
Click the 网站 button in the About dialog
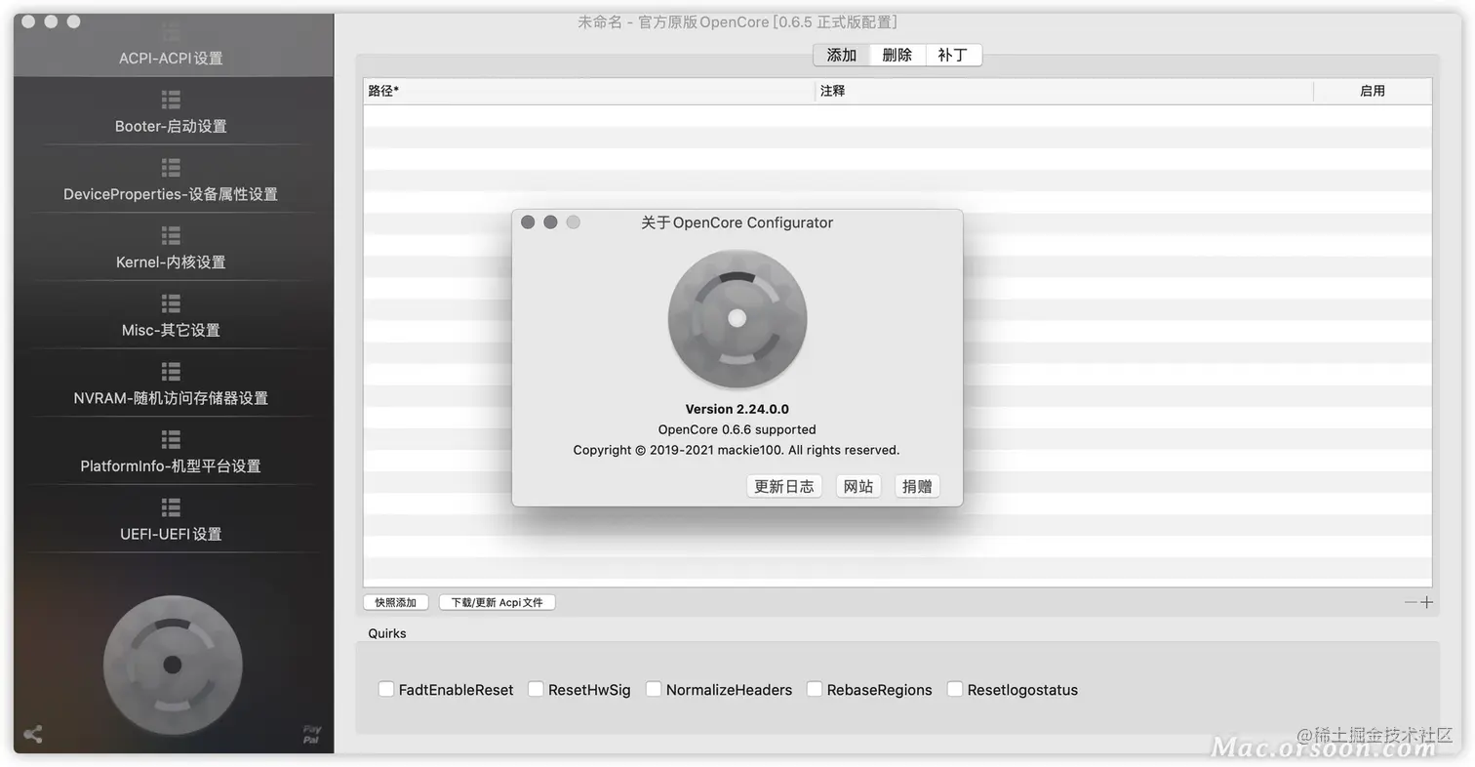point(858,486)
